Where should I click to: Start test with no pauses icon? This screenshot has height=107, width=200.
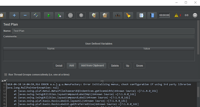click(59, 15)
